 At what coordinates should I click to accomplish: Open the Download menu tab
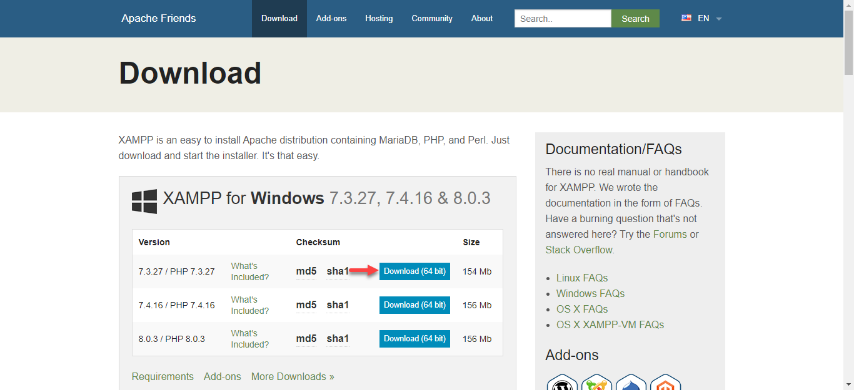(279, 19)
